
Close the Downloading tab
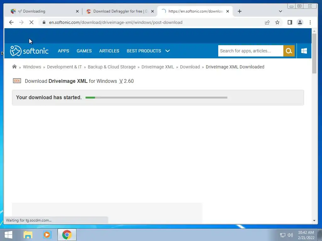pos(77,11)
